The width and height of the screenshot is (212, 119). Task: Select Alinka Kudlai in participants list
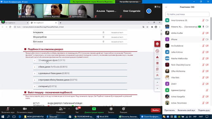point(187,33)
